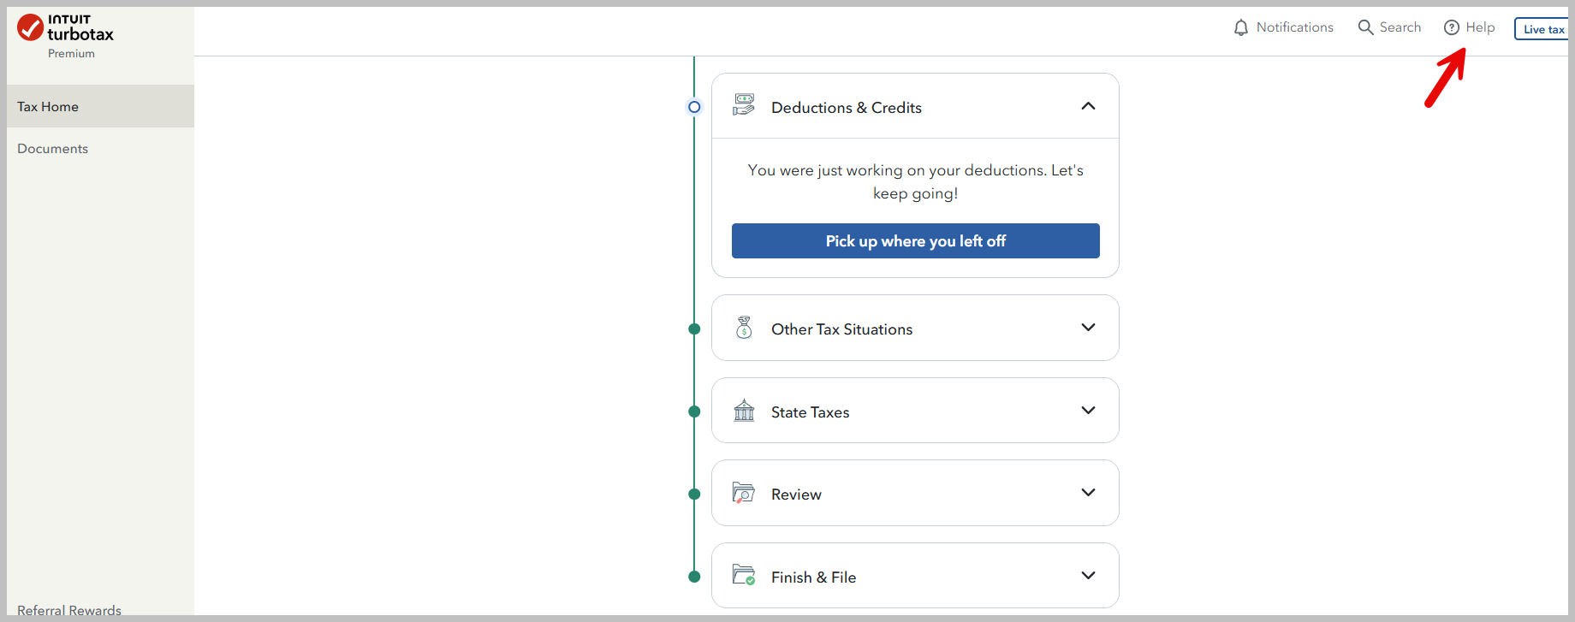Open the Notifications bell icon
Viewport: 1575px width, 622px height.
[x=1241, y=28]
